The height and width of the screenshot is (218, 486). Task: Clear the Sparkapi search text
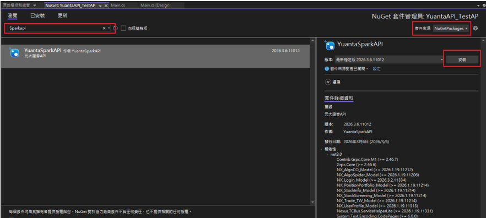coord(104,28)
